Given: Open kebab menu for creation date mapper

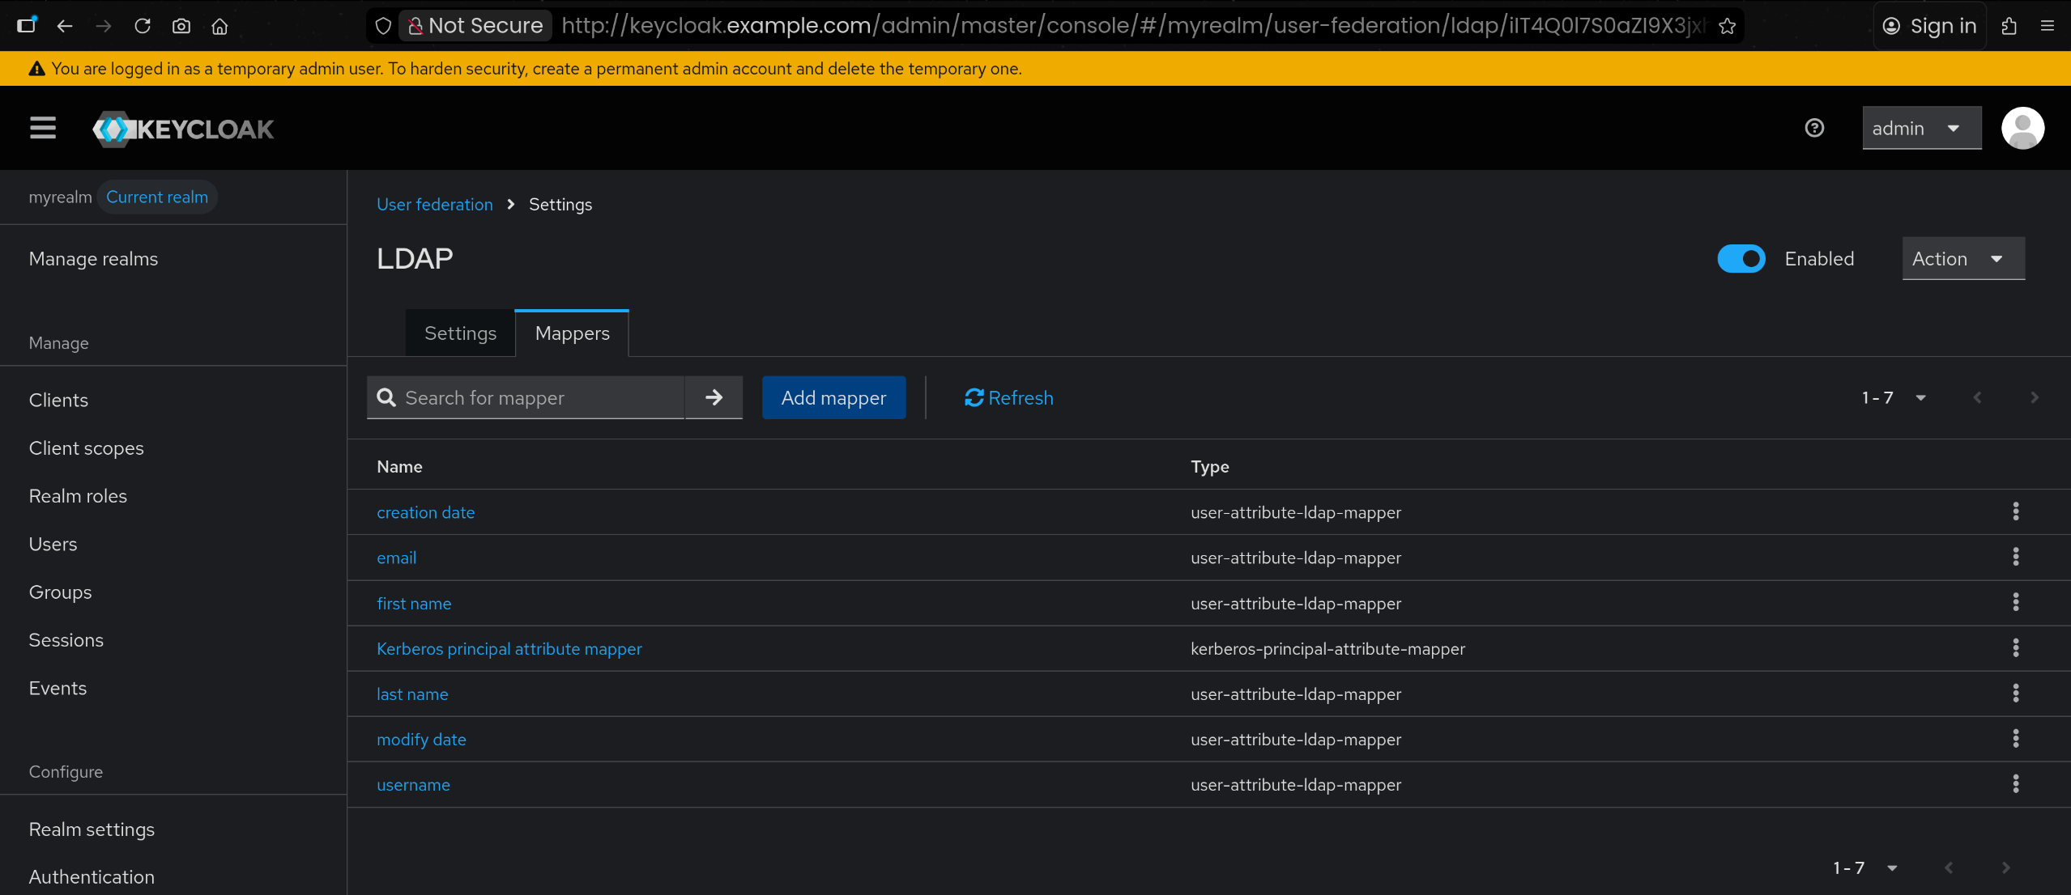Looking at the screenshot, I should [2015, 511].
